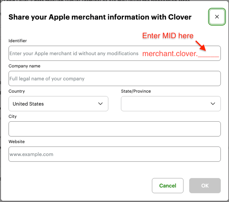Close the Apple merchant information dialog
The image size is (229, 202).
(217, 17)
